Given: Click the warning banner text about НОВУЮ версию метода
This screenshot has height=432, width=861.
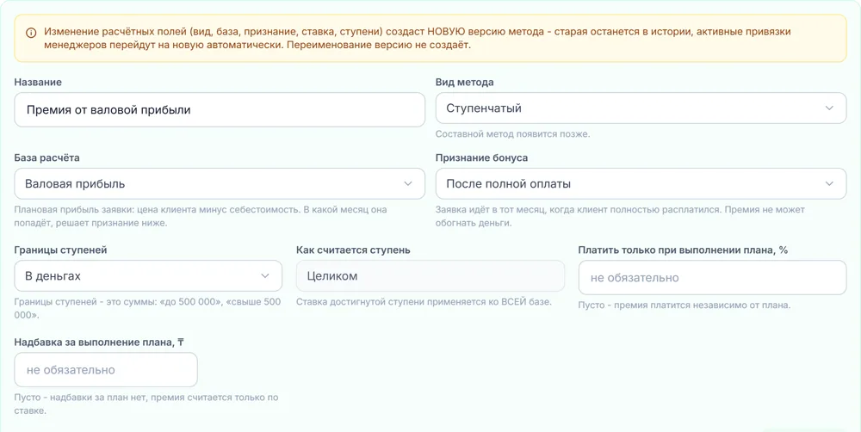Looking at the screenshot, I should click(x=418, y=39).
